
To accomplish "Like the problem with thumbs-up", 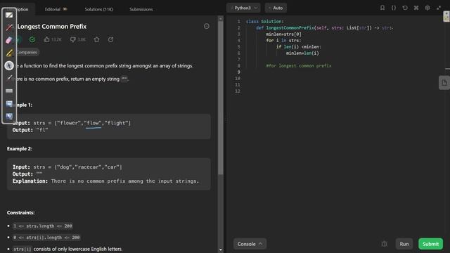I will coord(53,39).
